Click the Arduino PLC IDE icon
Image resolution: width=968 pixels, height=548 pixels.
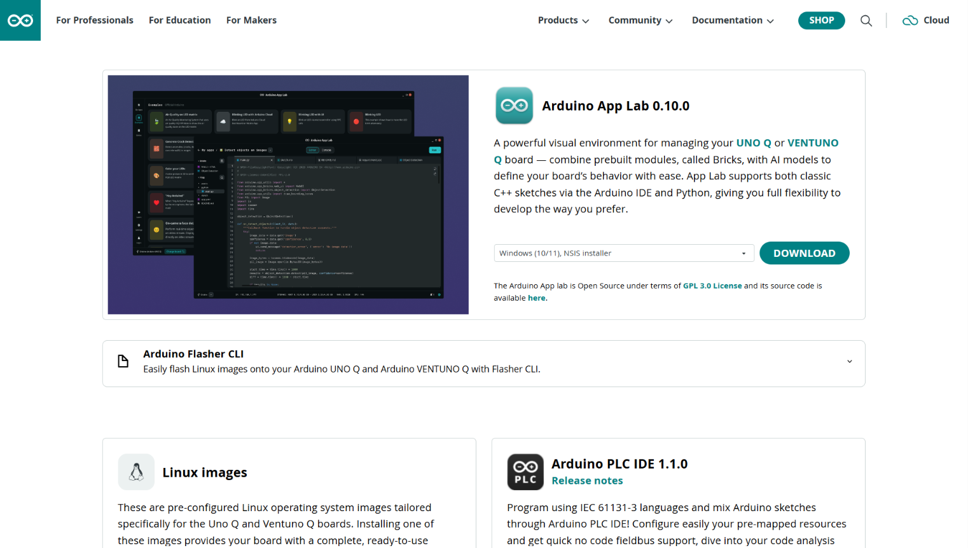(525, 472)
